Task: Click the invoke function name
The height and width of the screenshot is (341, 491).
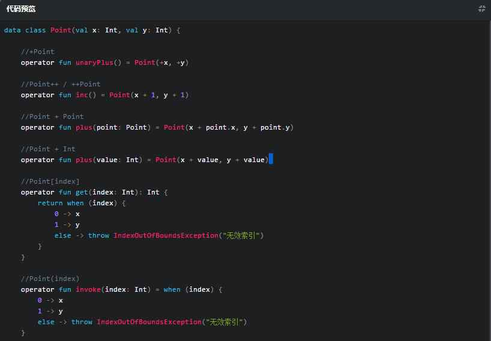Action: (x=88, y=289)
